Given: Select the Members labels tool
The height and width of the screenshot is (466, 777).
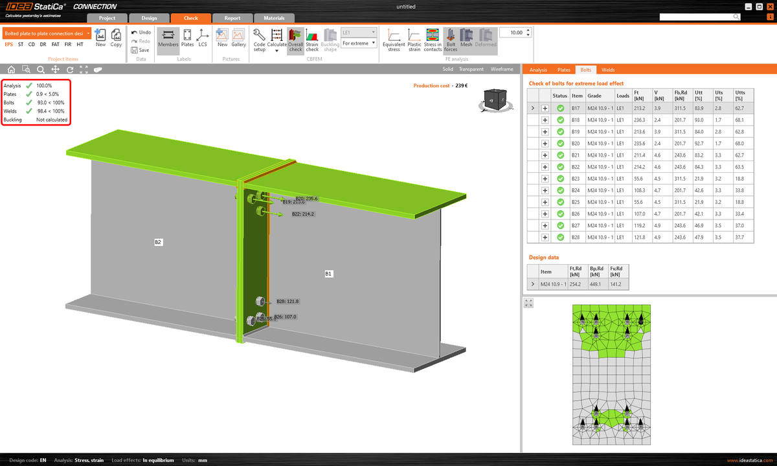Looking at the screenshot, I should point(168,40).
